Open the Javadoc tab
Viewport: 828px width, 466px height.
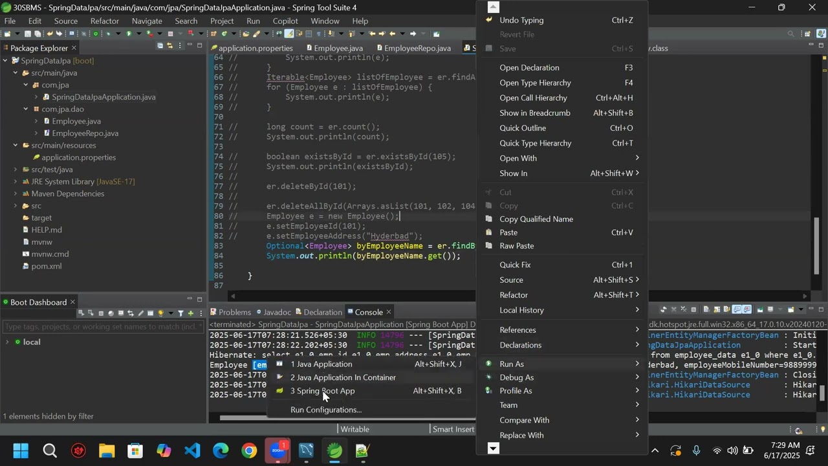(x=272, y=312)
